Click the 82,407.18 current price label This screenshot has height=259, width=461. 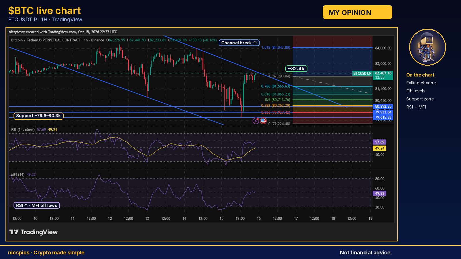(383, 75)
